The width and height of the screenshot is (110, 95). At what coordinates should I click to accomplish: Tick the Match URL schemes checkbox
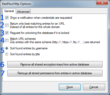(7, 40)
